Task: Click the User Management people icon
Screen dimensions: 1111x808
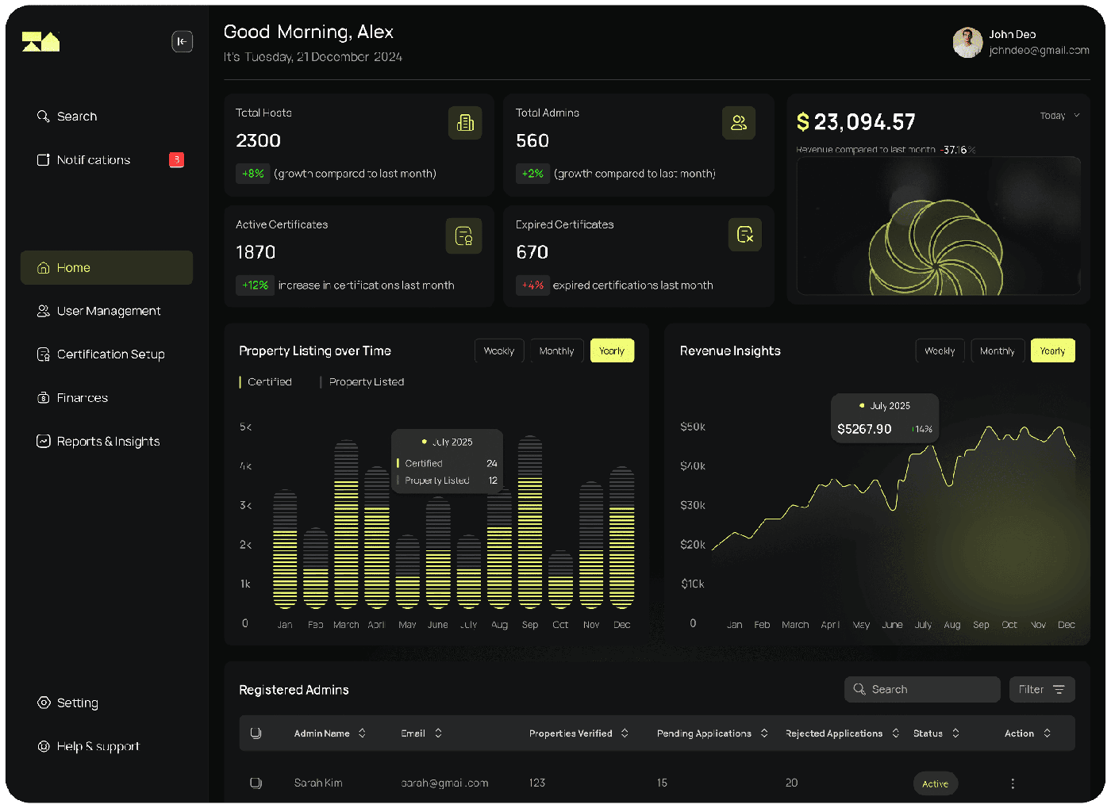Action: point(44,311)
